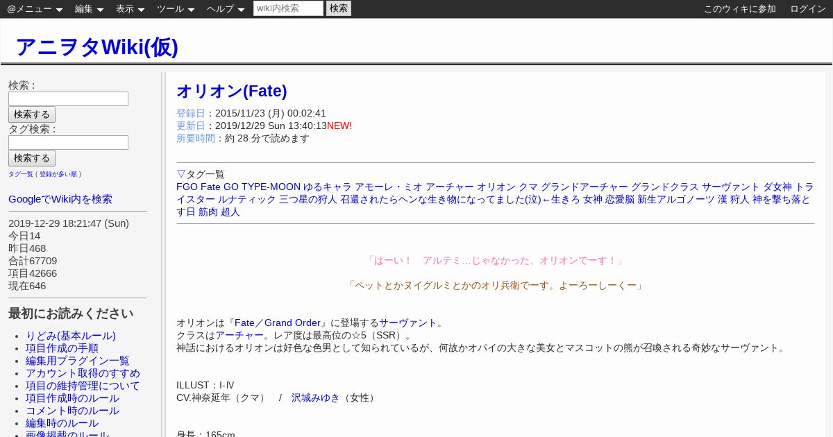
Task: Open 編集用プラグイン一覧 link
Action: click(78, 361)
